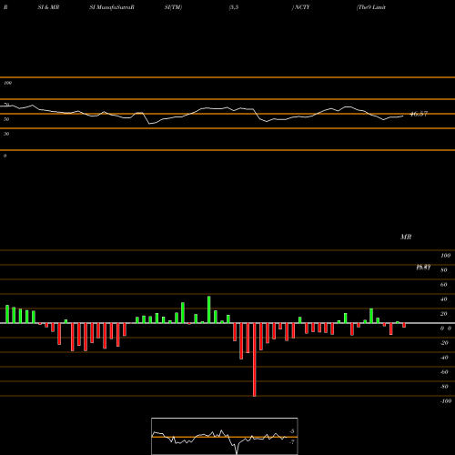Click the 0 label on RSI axis
This screenshot has height=455, width=455.
[5, 156]
